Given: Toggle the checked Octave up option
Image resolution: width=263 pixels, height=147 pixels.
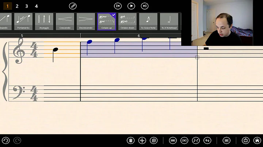Looking at the screenshot, I should click(x=107, y=22).
